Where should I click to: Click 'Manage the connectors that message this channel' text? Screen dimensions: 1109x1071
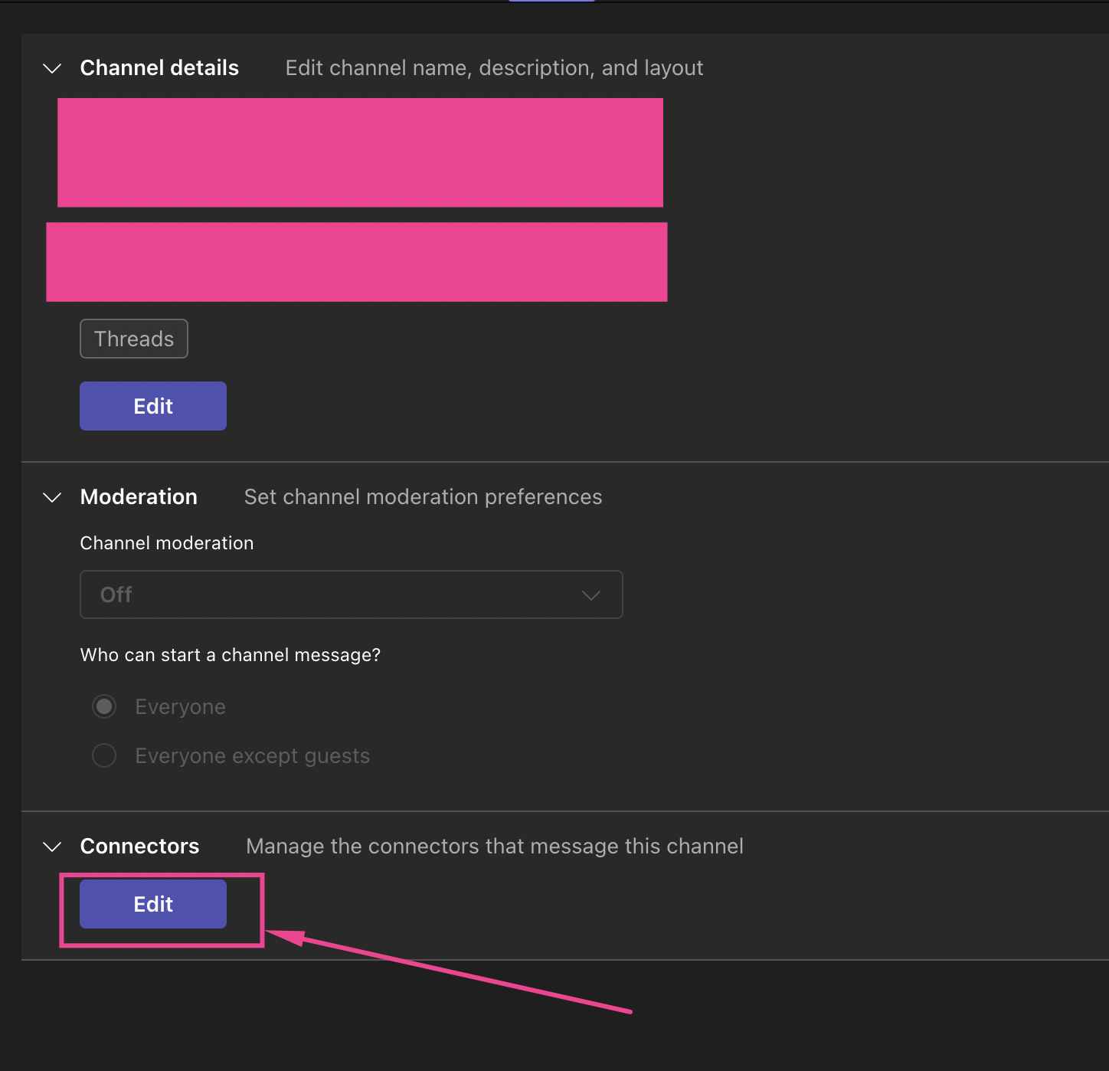coord(495,847)
